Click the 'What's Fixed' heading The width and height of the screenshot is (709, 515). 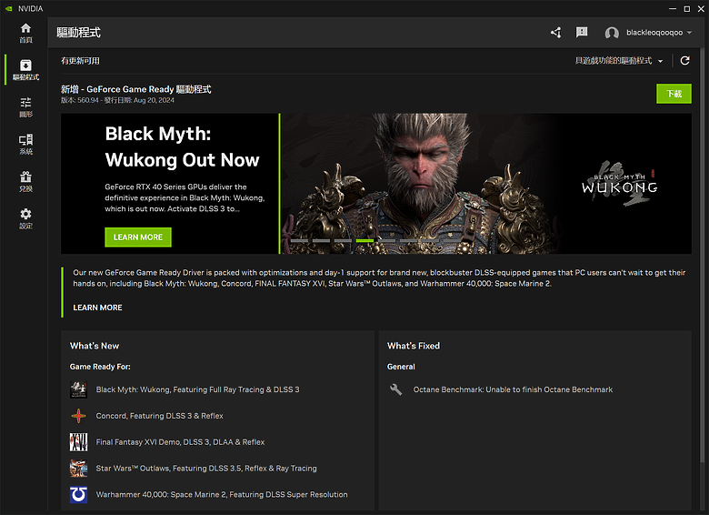pyautogui.click(x=414, y=346)
